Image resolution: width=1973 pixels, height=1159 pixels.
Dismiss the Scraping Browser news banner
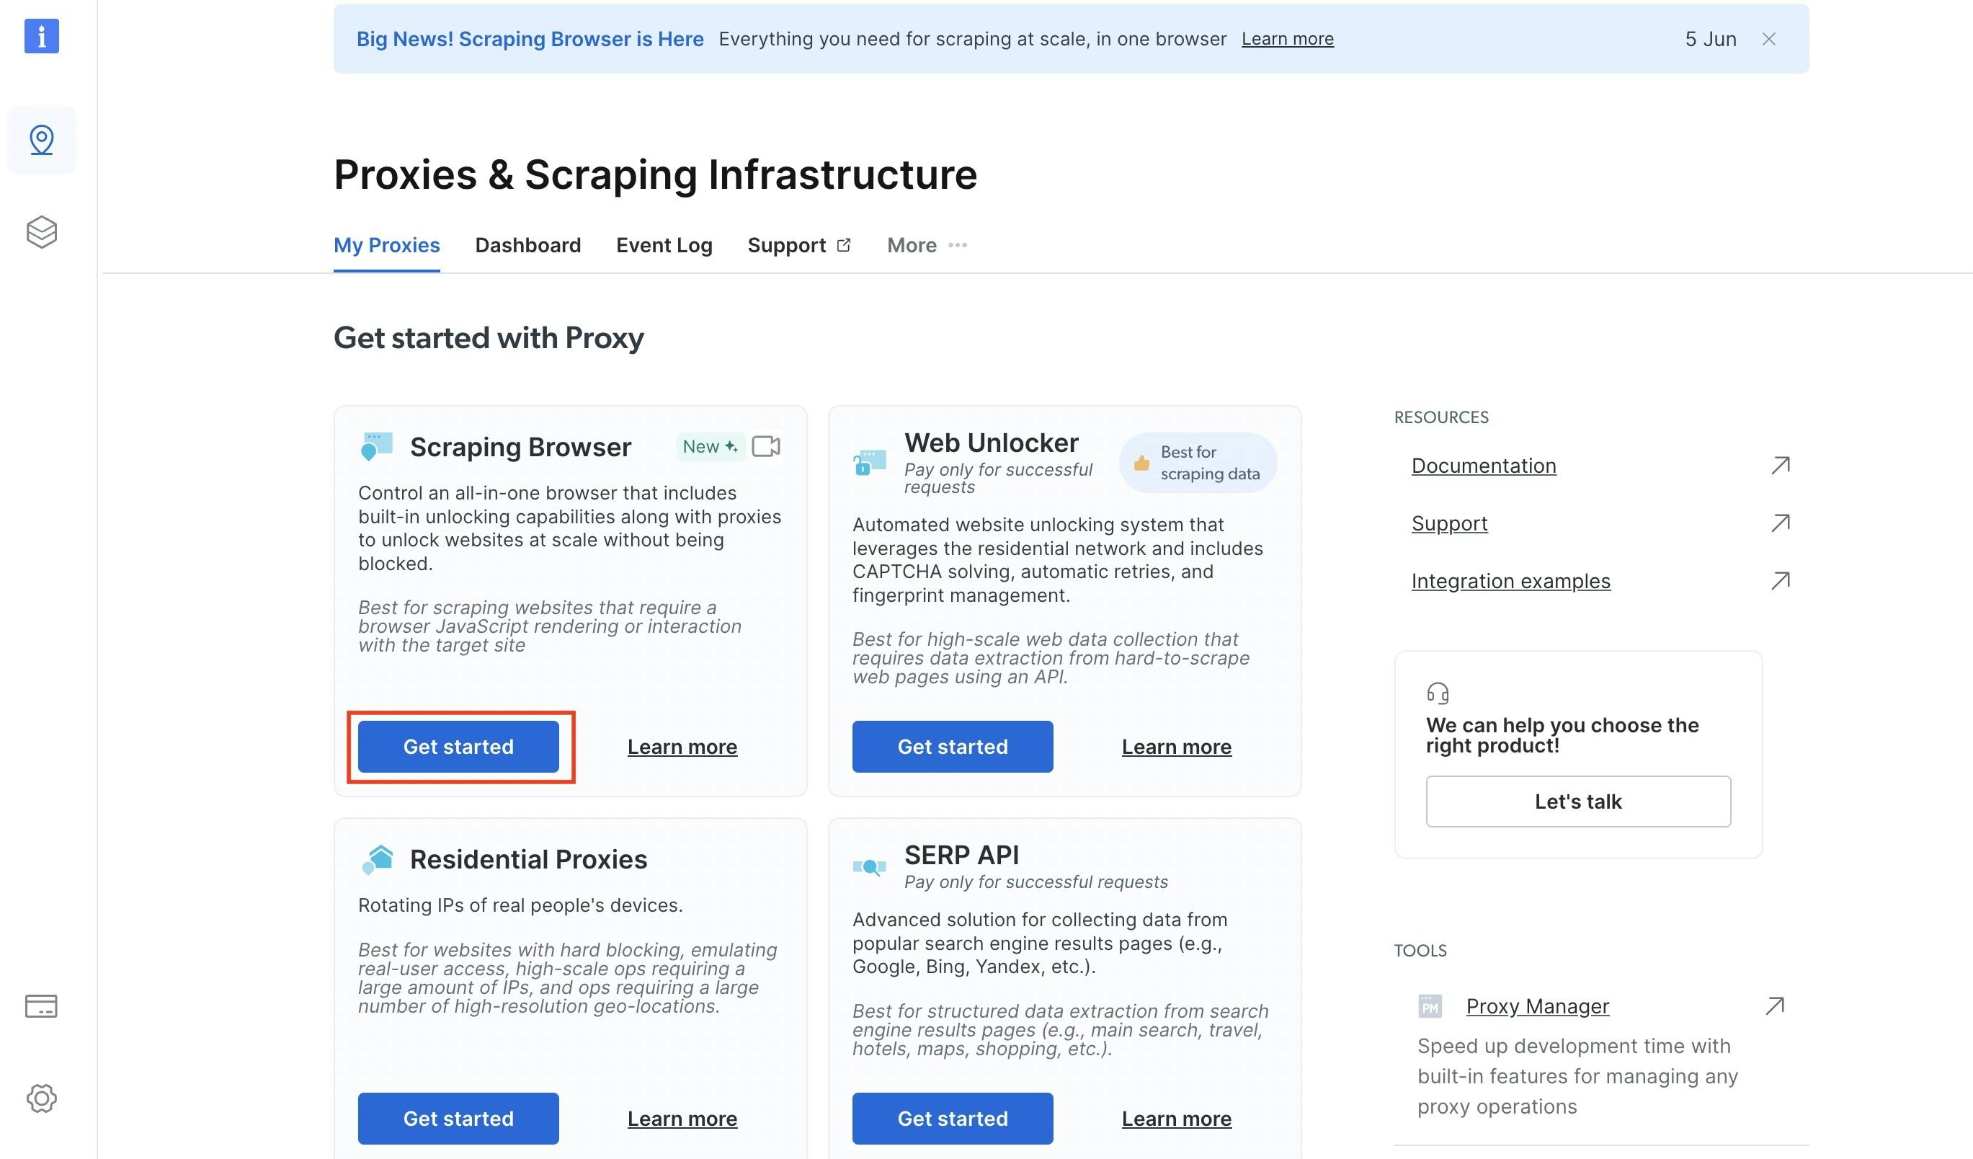(1768, 39)
